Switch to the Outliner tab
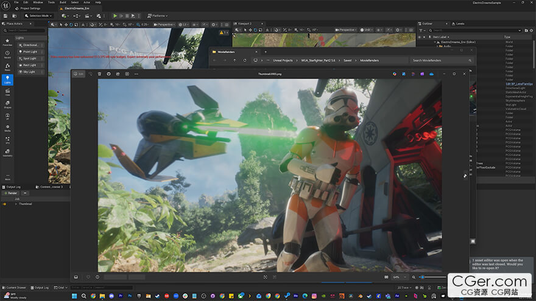This screenshot has width=536, height=301. [x=427, y=24]
